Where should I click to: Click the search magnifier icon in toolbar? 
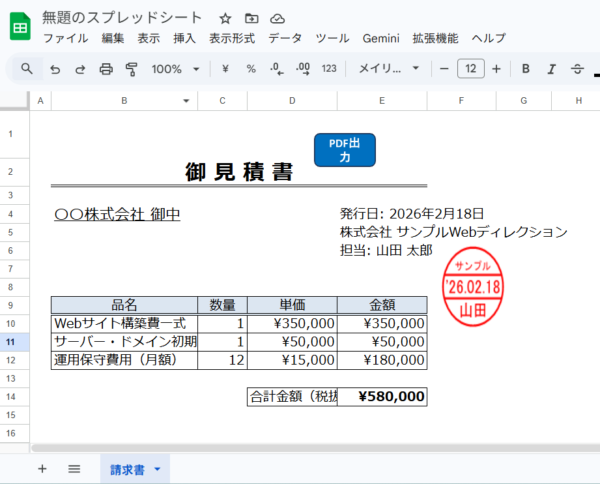pyautogui.click(x=27, y=68)
